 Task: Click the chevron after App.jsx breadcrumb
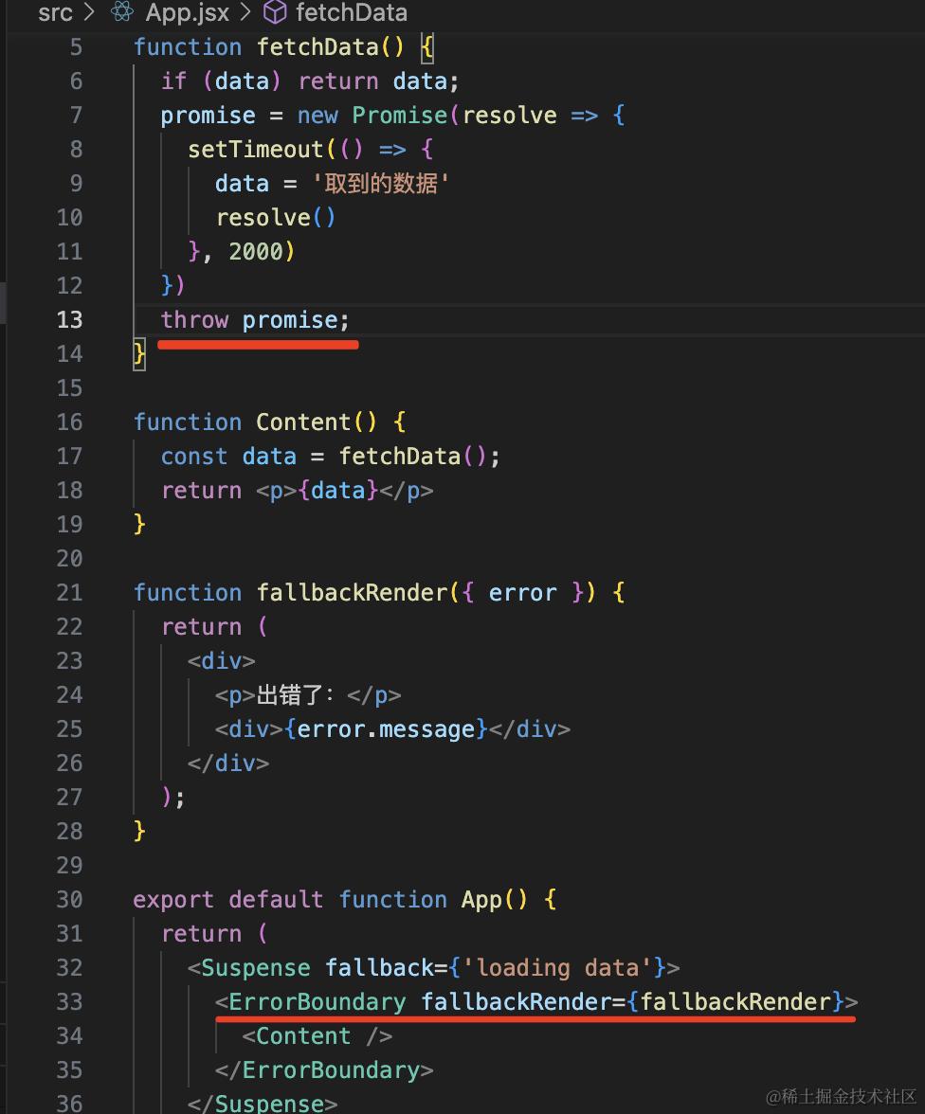[245, 12]
